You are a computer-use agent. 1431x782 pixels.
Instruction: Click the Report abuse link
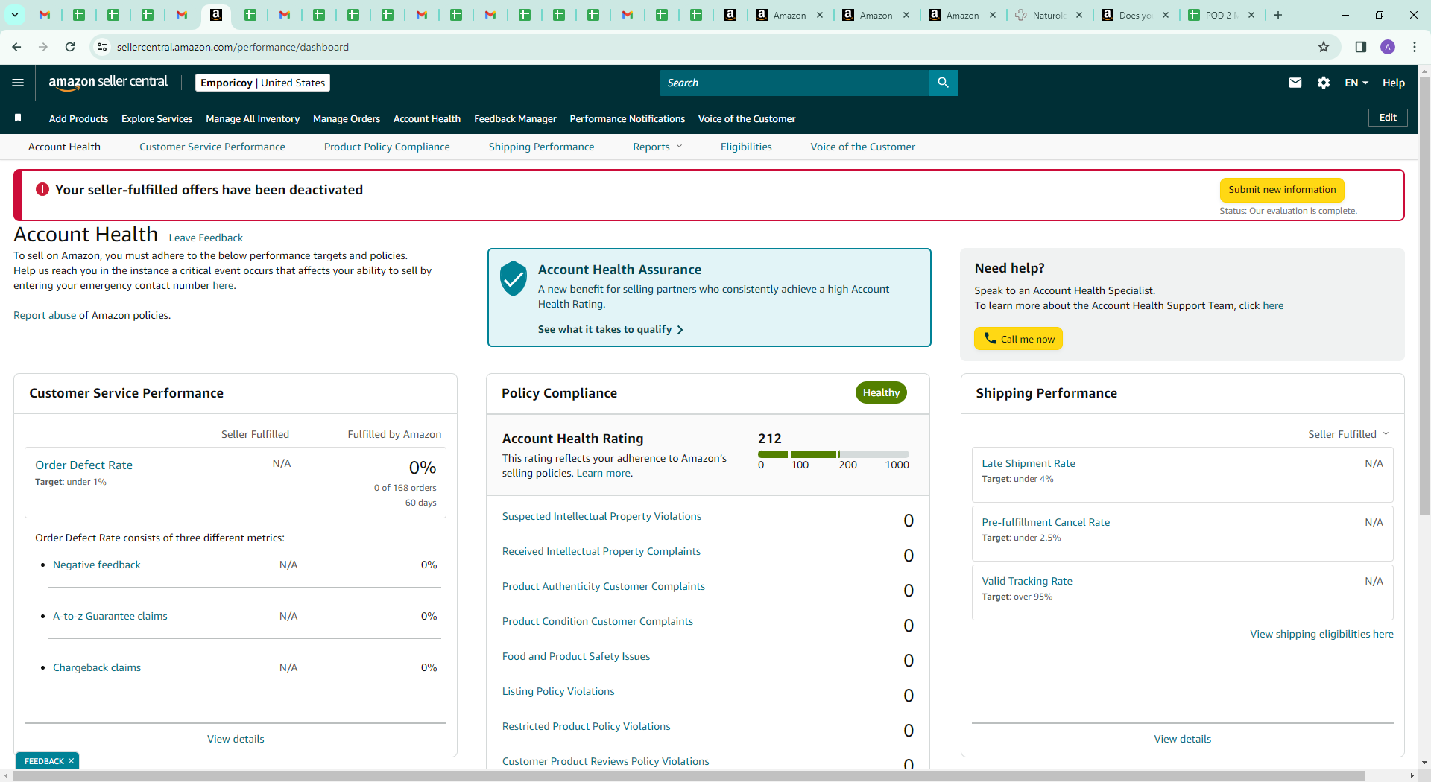point(45,315)
